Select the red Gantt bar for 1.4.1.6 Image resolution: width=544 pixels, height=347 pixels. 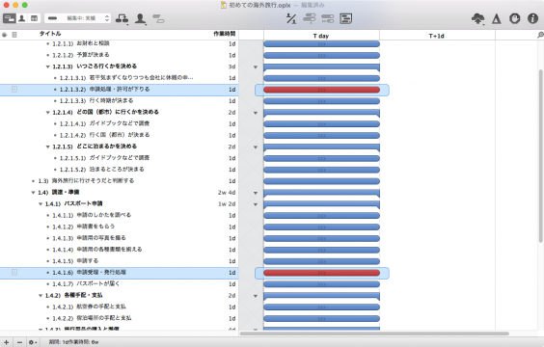pyautogui.click(x=321, y=273)
